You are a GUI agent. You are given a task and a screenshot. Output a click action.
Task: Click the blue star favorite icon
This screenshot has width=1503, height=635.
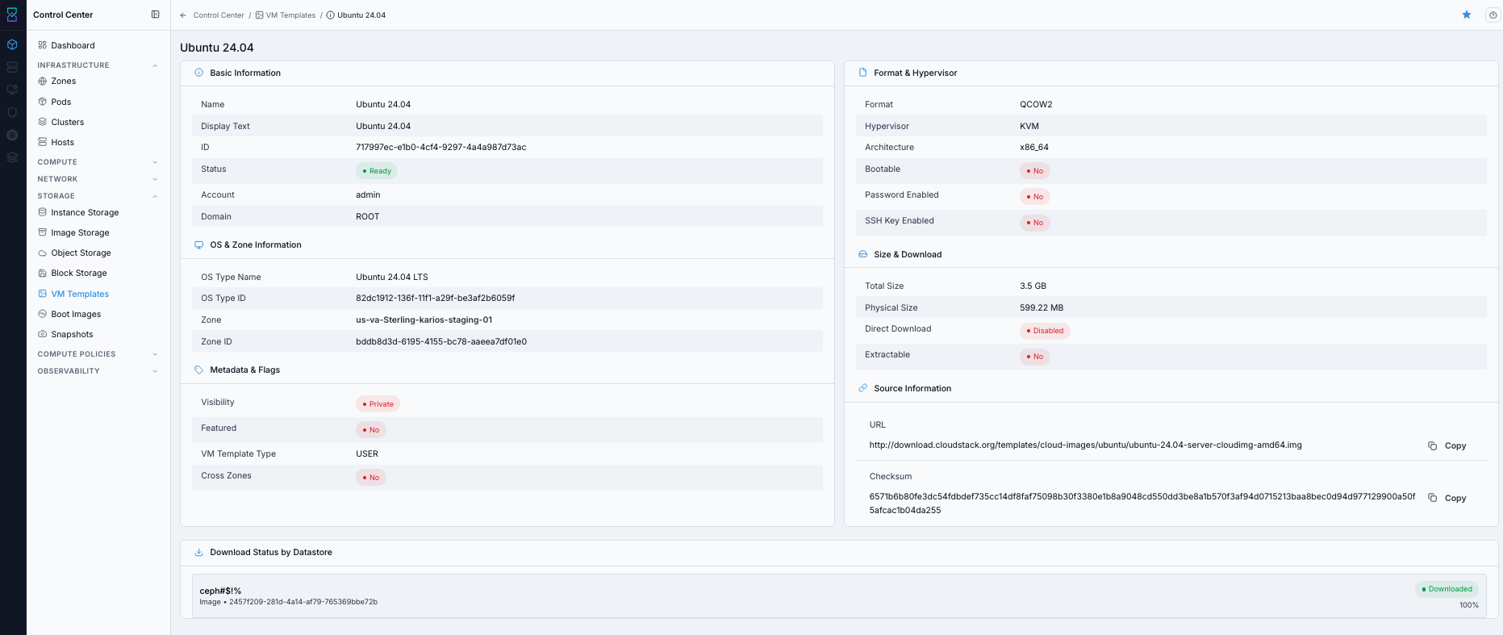click(x=1467, y=15)
